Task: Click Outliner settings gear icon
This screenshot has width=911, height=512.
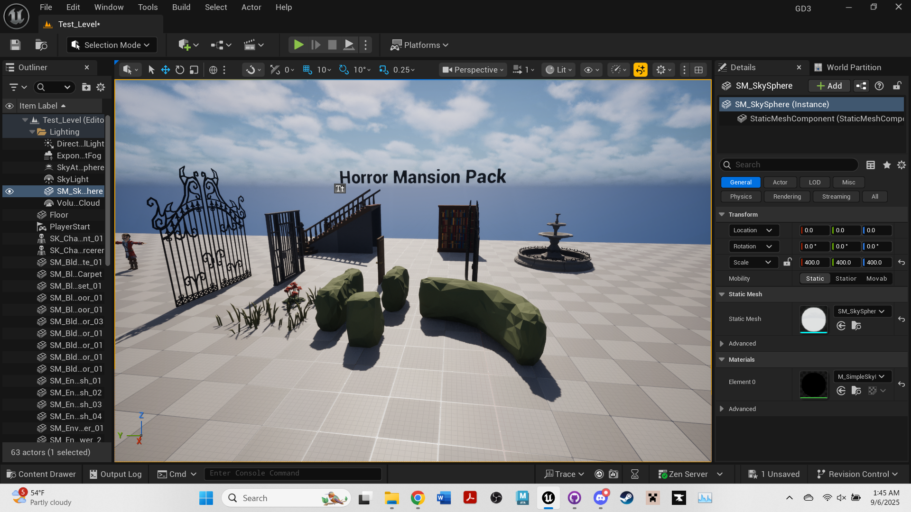Action: click(101, 87)
